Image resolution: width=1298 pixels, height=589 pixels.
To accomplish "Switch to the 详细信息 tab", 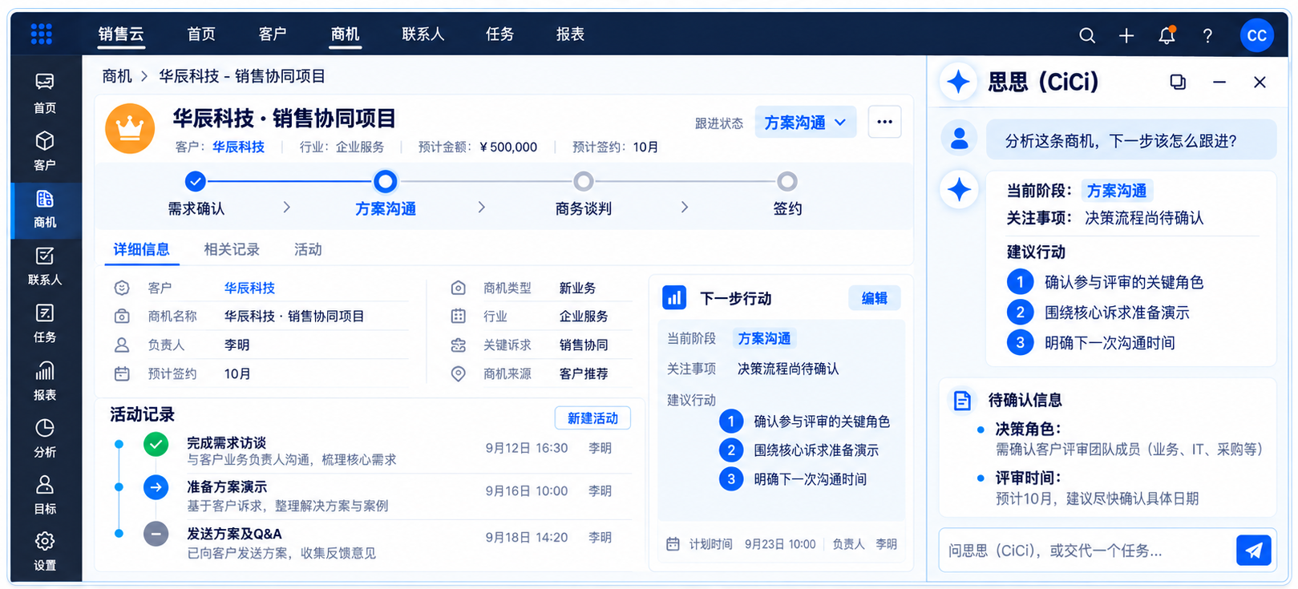I will [x=142, y=249].
